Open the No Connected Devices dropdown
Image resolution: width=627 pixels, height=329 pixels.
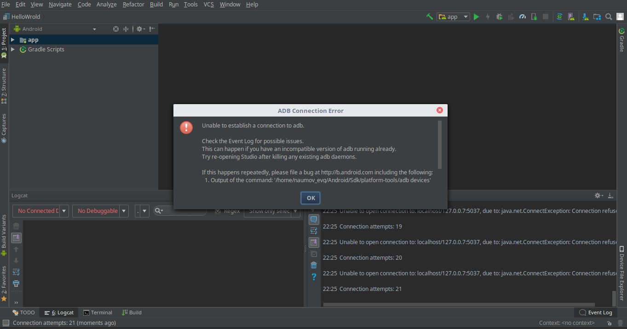tap(40, 211)
